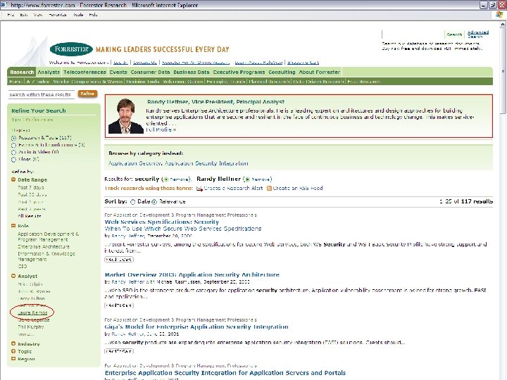Click the remove icon next to Randy Heffner

pyautogui.click(x=248, y=179)
